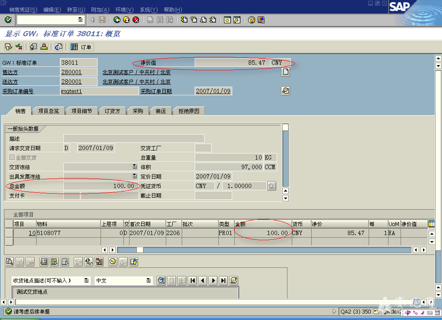This screenshot has width=442, height=320.
Task: Open the 交货冻结 dropdown
Action: 135,166
